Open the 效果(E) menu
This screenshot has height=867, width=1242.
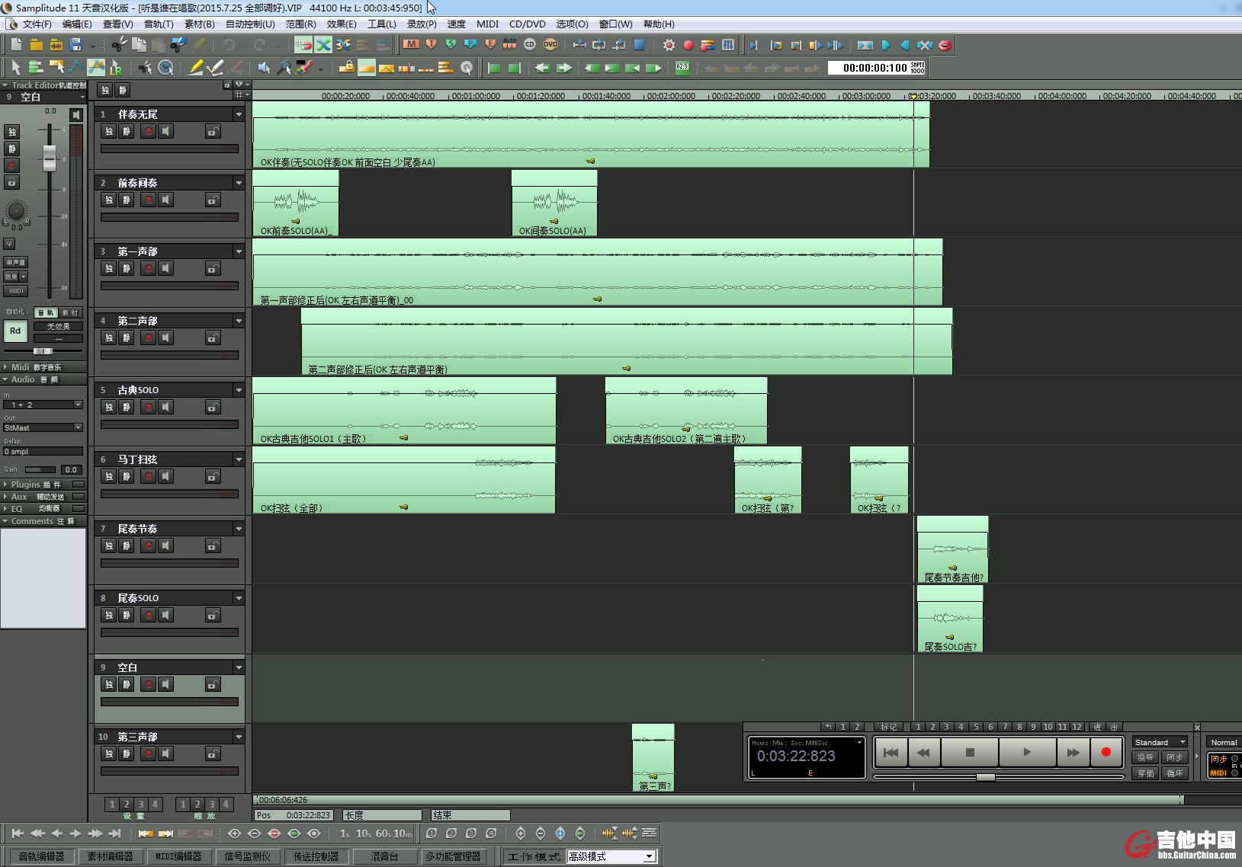pyautogui.click(x=342, y=24)
